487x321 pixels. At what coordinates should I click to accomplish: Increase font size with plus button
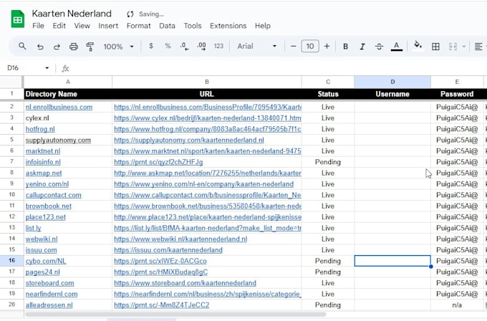327,47
